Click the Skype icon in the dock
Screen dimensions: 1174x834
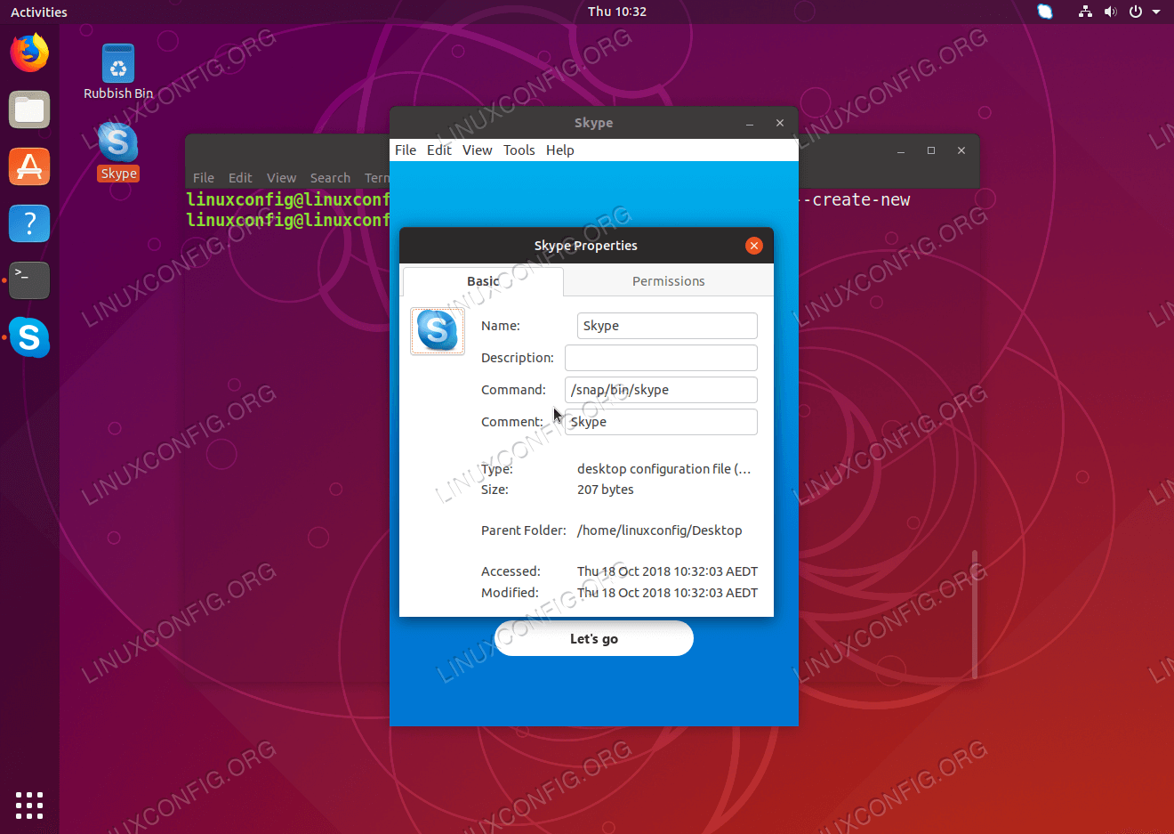29,337
